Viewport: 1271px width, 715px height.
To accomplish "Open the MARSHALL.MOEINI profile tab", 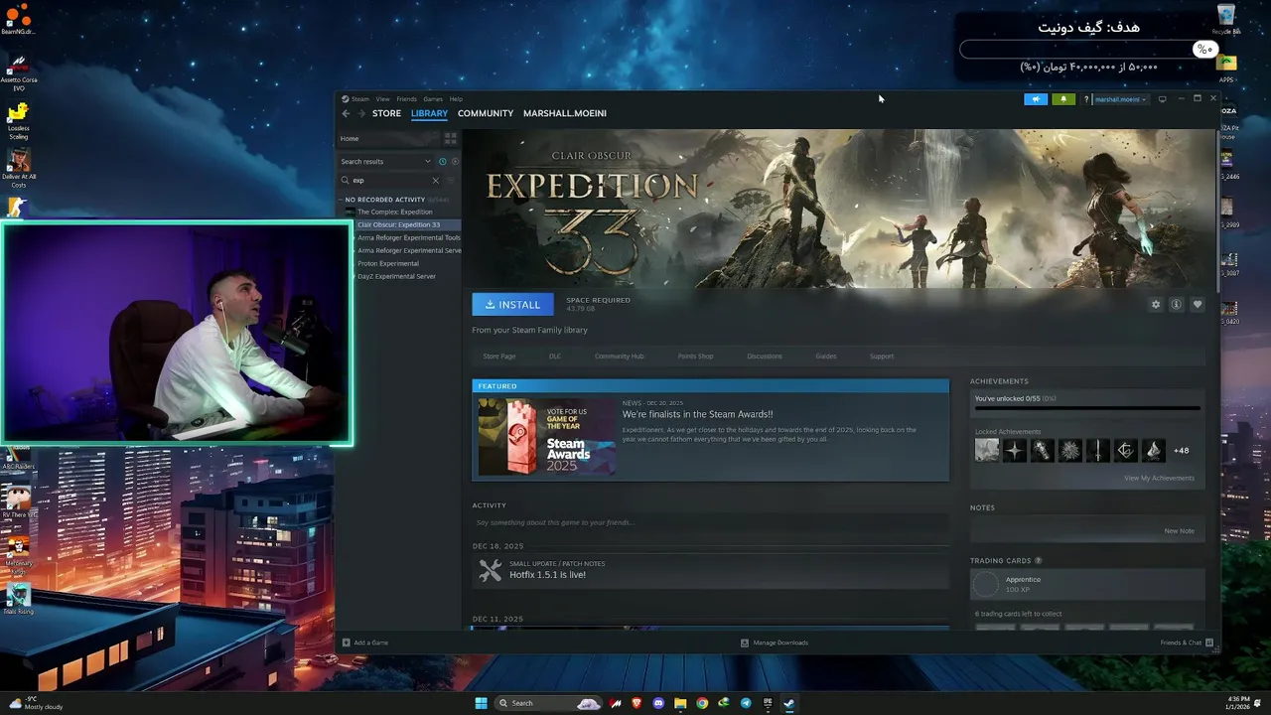I will [565, 113].
